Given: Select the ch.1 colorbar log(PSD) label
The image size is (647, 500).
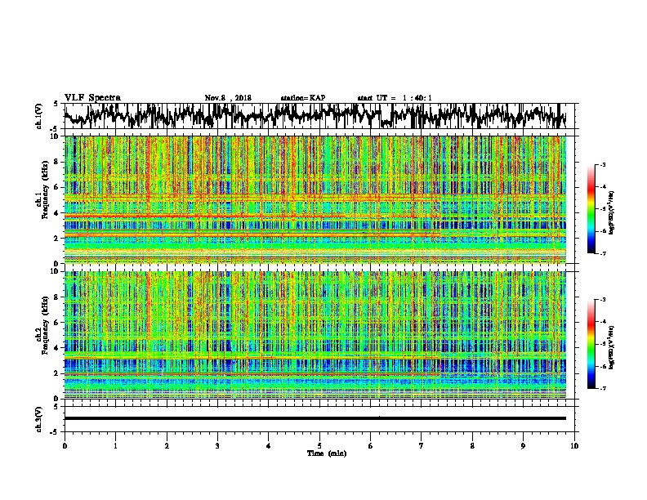Looking at the screenshot, I should [x=611, y=213].
